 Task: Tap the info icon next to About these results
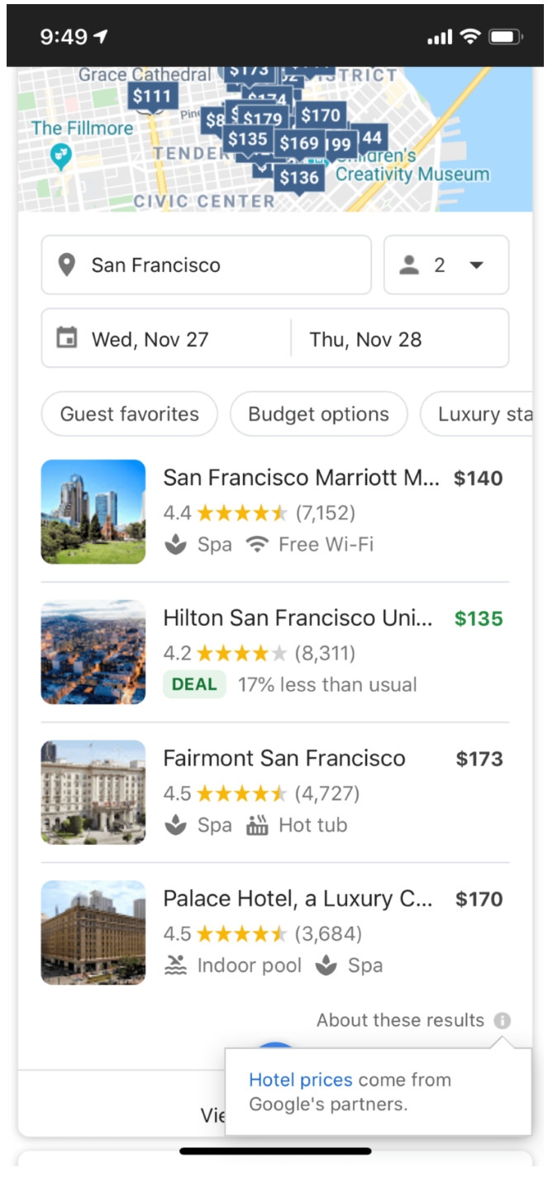[x=503, y=1021]
